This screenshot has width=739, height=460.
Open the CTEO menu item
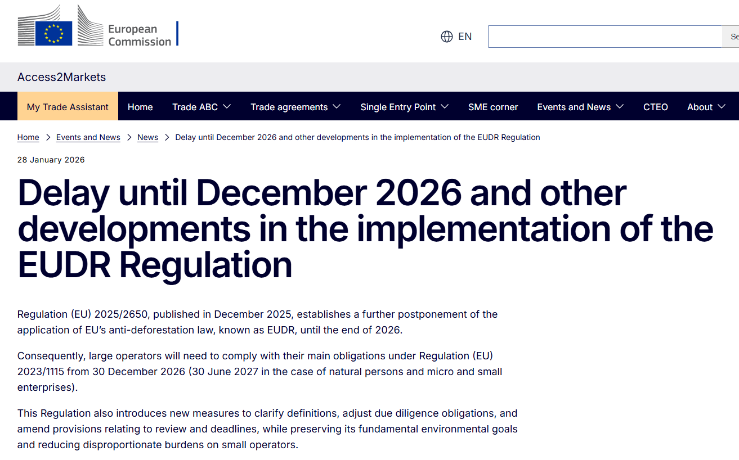pos(656,107)
